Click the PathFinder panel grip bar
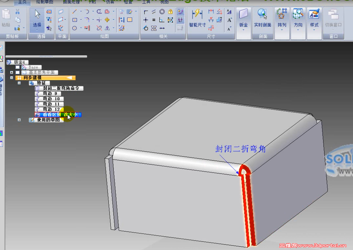Viewport: 353px width, 250px height. [46, 56]
